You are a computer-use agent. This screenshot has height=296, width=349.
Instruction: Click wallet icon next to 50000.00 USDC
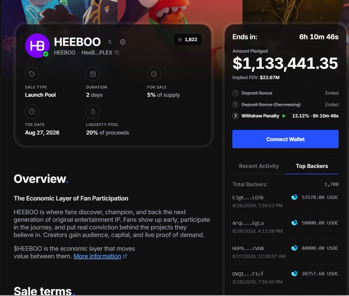(x=295, y=223)
